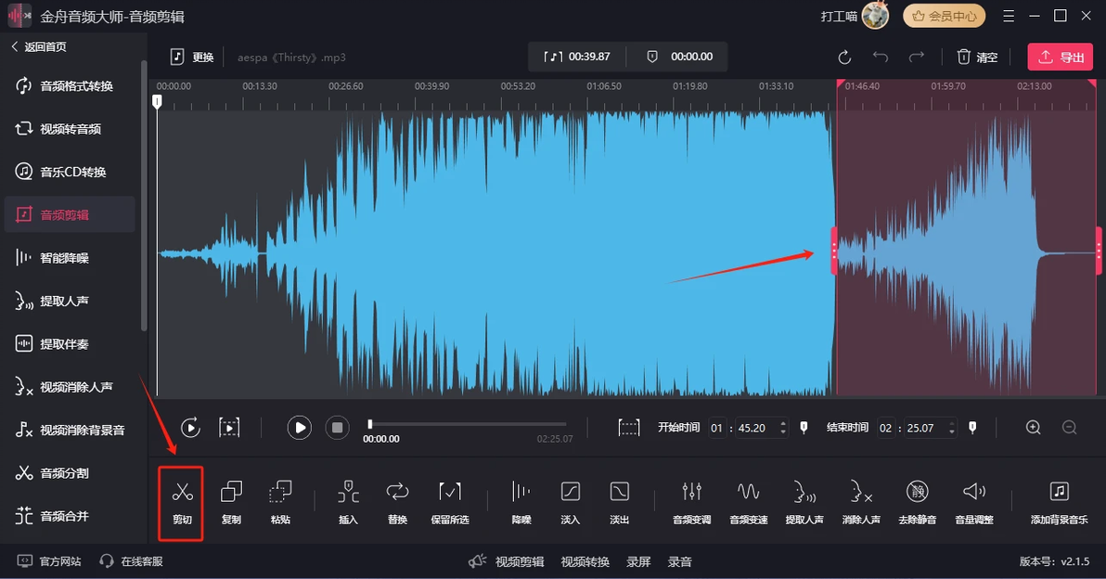Viewport: 1106px width, 579px height.
Task: Zoom in on the waveform
Action: pyautogui.click(x=1034, y=428)
